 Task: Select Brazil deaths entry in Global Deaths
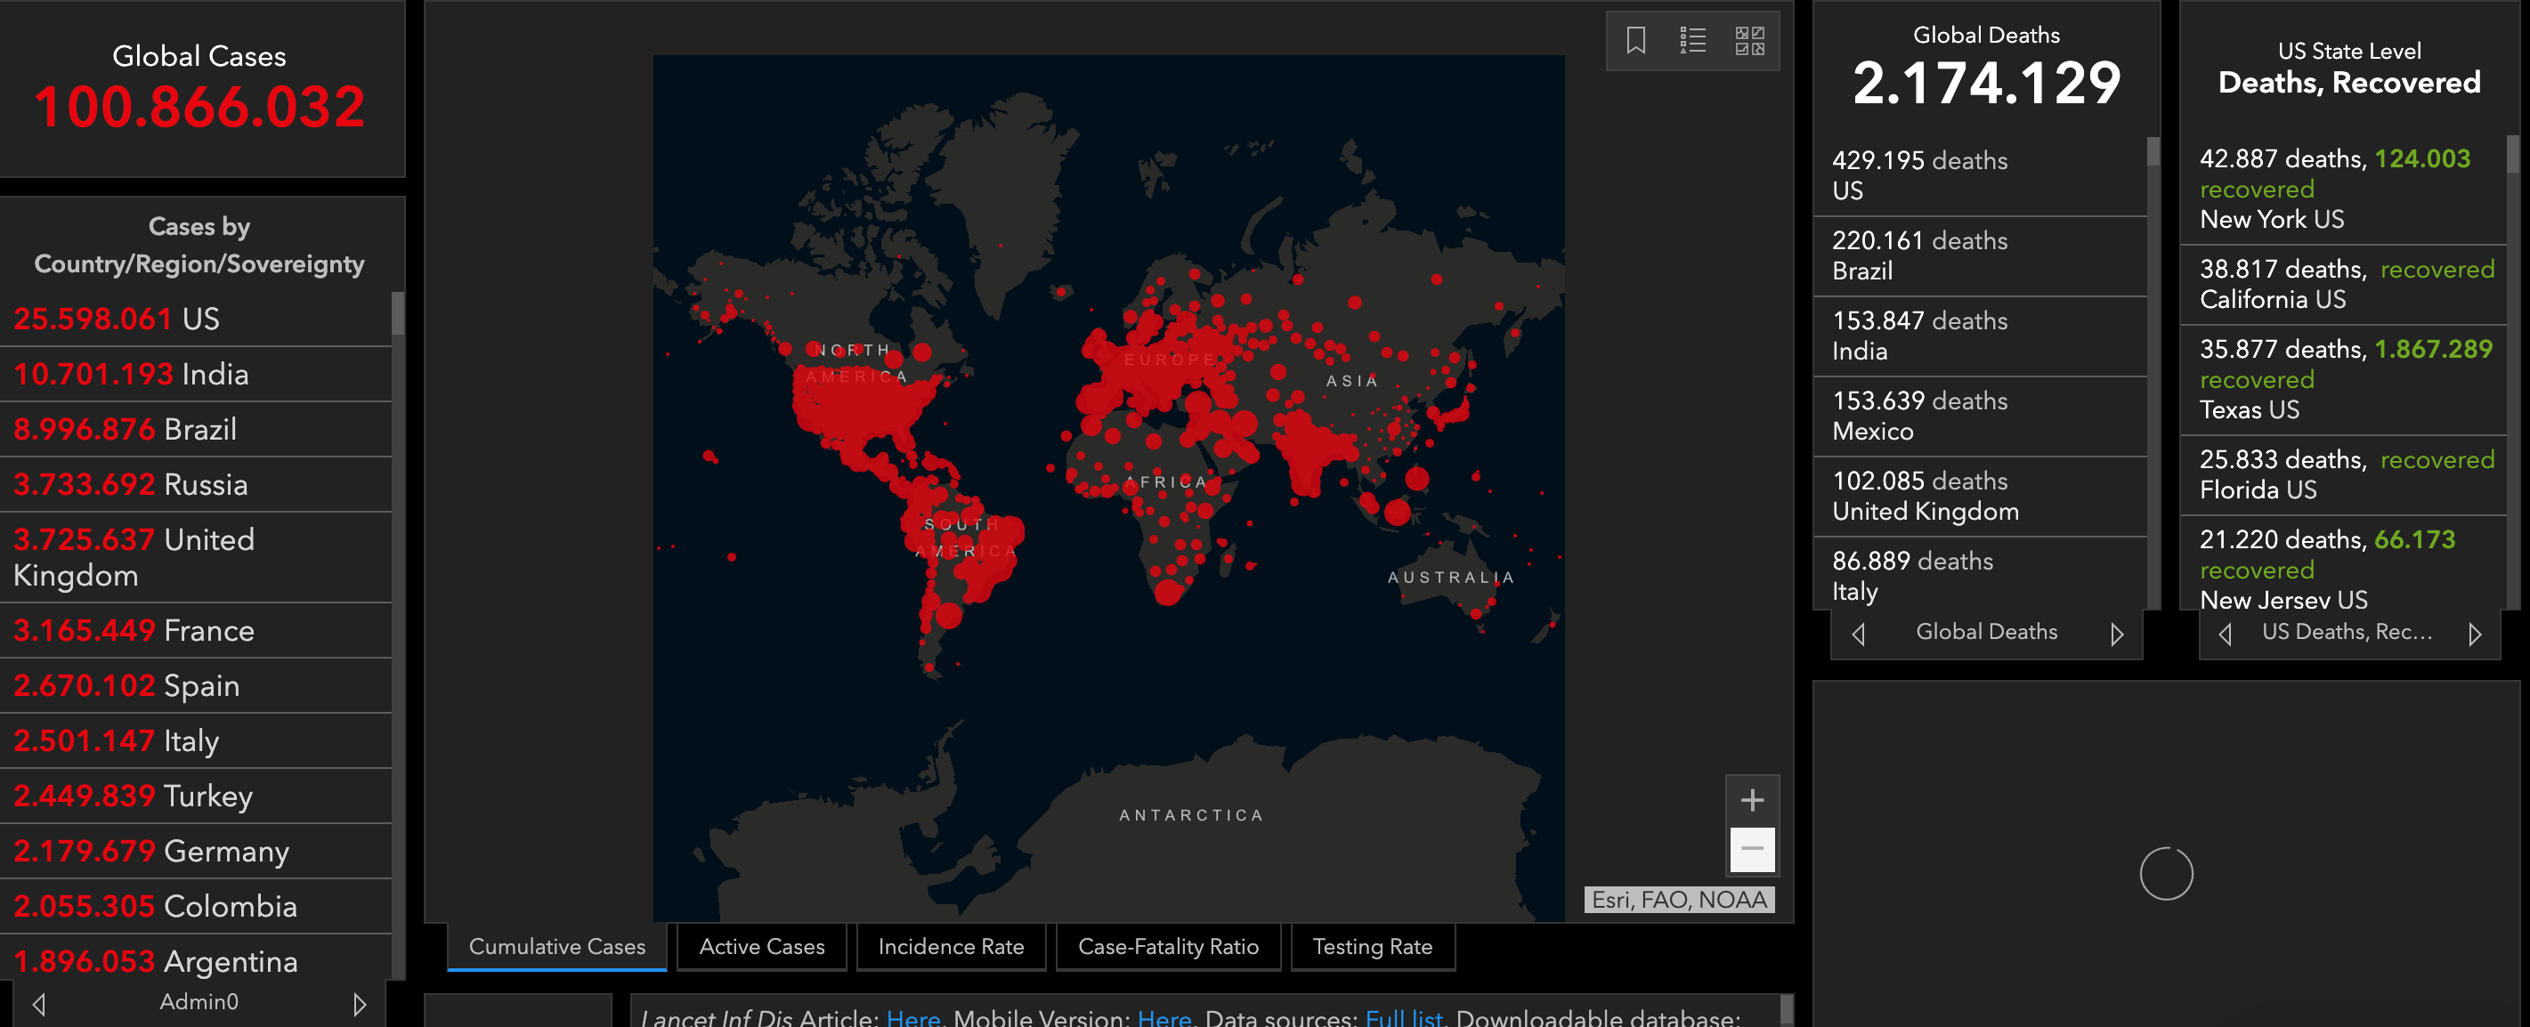tap(1979, 255)
